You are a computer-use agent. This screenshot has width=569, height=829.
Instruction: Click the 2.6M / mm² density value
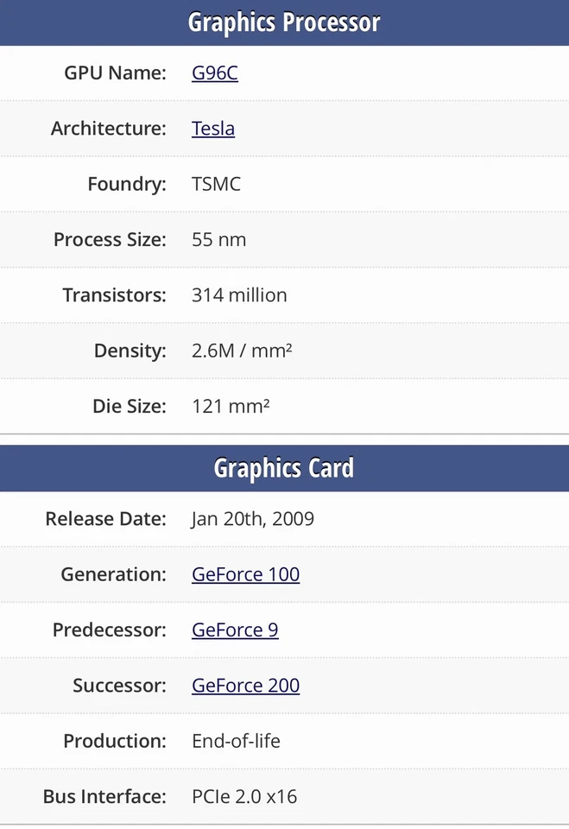(240, 351)
